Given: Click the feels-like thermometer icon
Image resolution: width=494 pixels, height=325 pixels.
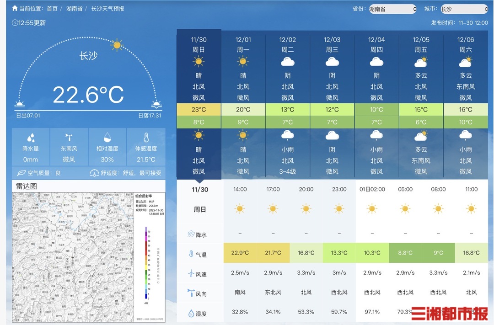Looking at the screenshot, I should point(146,138).
